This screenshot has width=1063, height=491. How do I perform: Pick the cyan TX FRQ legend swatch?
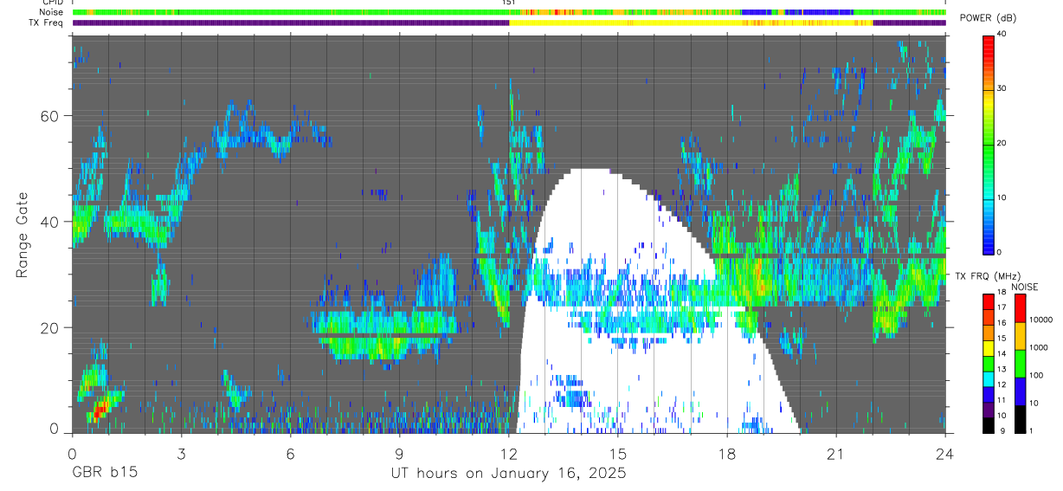[x=989, y=378]
